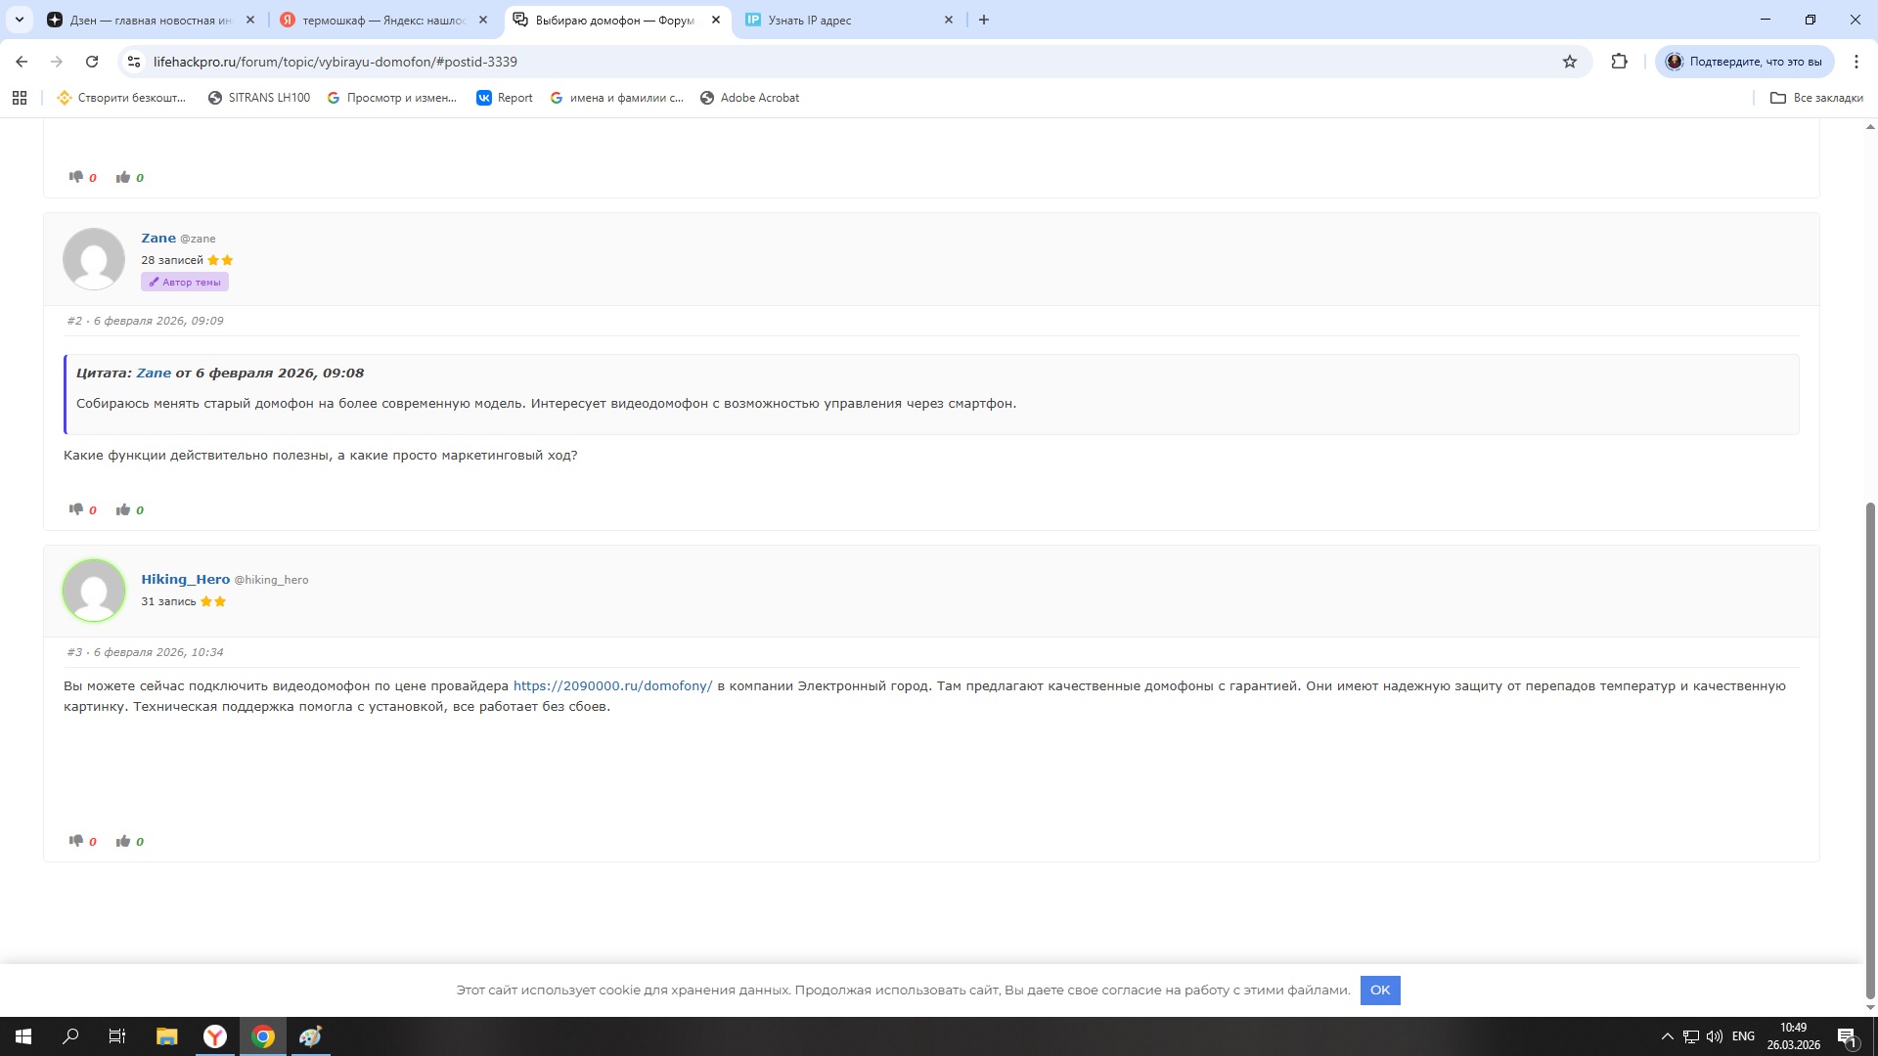Open site information icon in address bar
Screen dimensions: 1878x1056
135,62
